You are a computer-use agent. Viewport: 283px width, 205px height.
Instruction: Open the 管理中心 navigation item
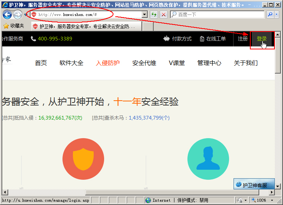tap(209, 63)
